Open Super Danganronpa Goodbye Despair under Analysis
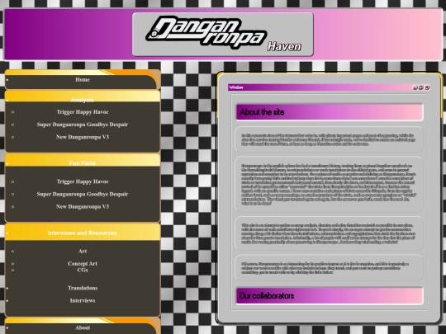The width and height of the screenshot is (446, 334). [83, 125]
